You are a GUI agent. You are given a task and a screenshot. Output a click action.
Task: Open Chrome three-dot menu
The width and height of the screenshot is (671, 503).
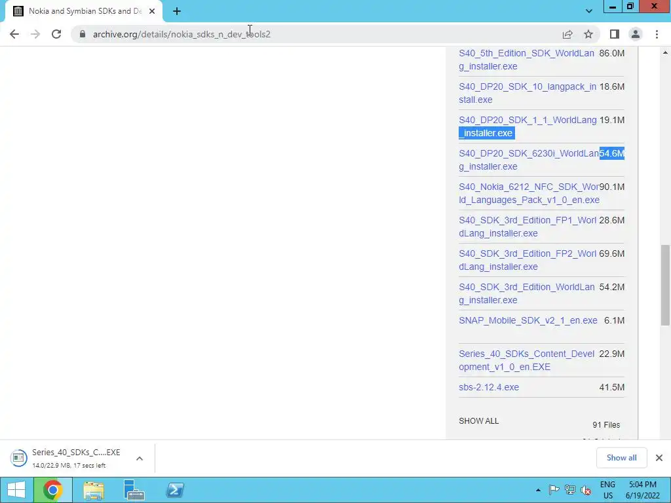657,34
